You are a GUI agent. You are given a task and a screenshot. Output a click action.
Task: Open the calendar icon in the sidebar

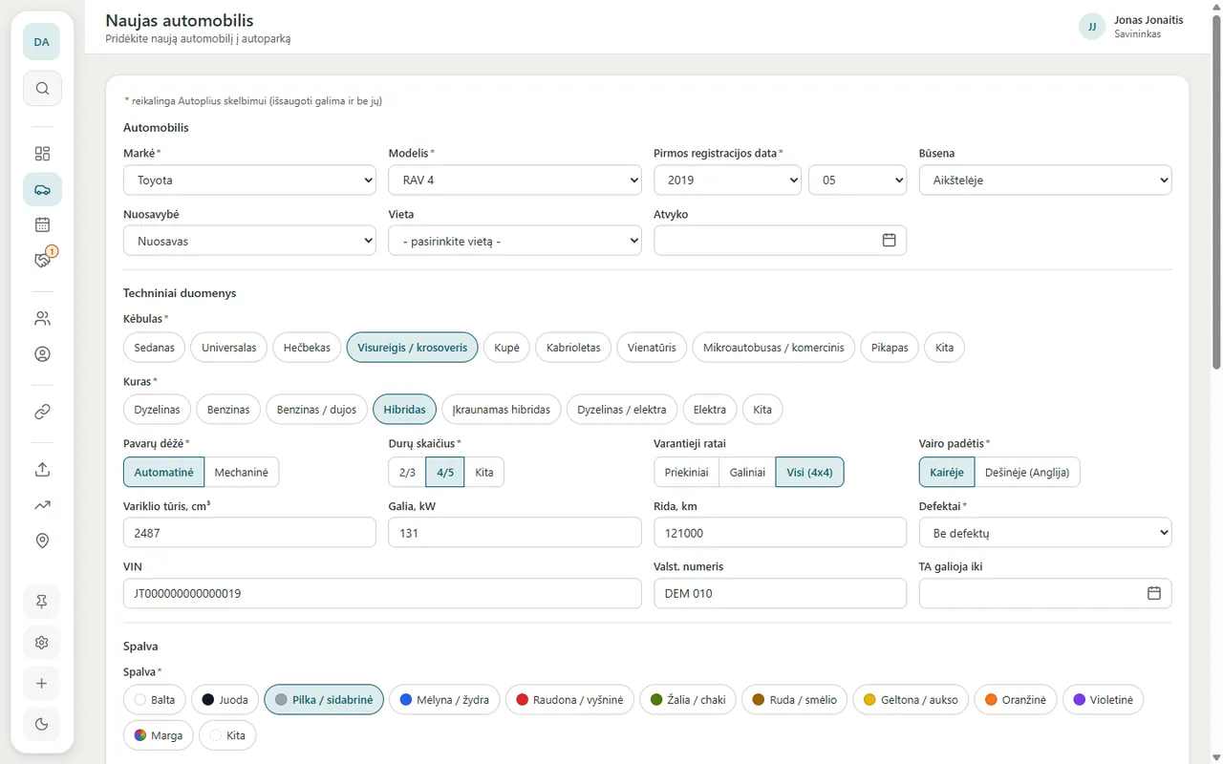click(42, 224)
